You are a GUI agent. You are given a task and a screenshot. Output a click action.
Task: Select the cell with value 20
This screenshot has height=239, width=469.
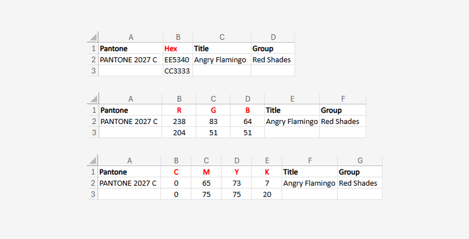point(267,194)
